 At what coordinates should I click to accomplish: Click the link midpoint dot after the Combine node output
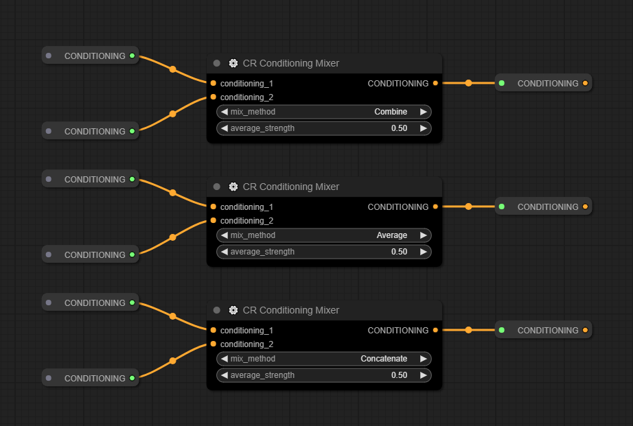click(468, 83)
